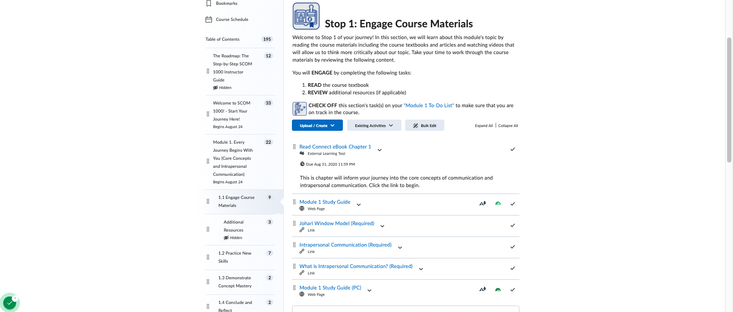733x312 pixels.
Task: Expand the chevron menu for What is Intrapersonal Communication?
Action: click(x=421, y=269)
